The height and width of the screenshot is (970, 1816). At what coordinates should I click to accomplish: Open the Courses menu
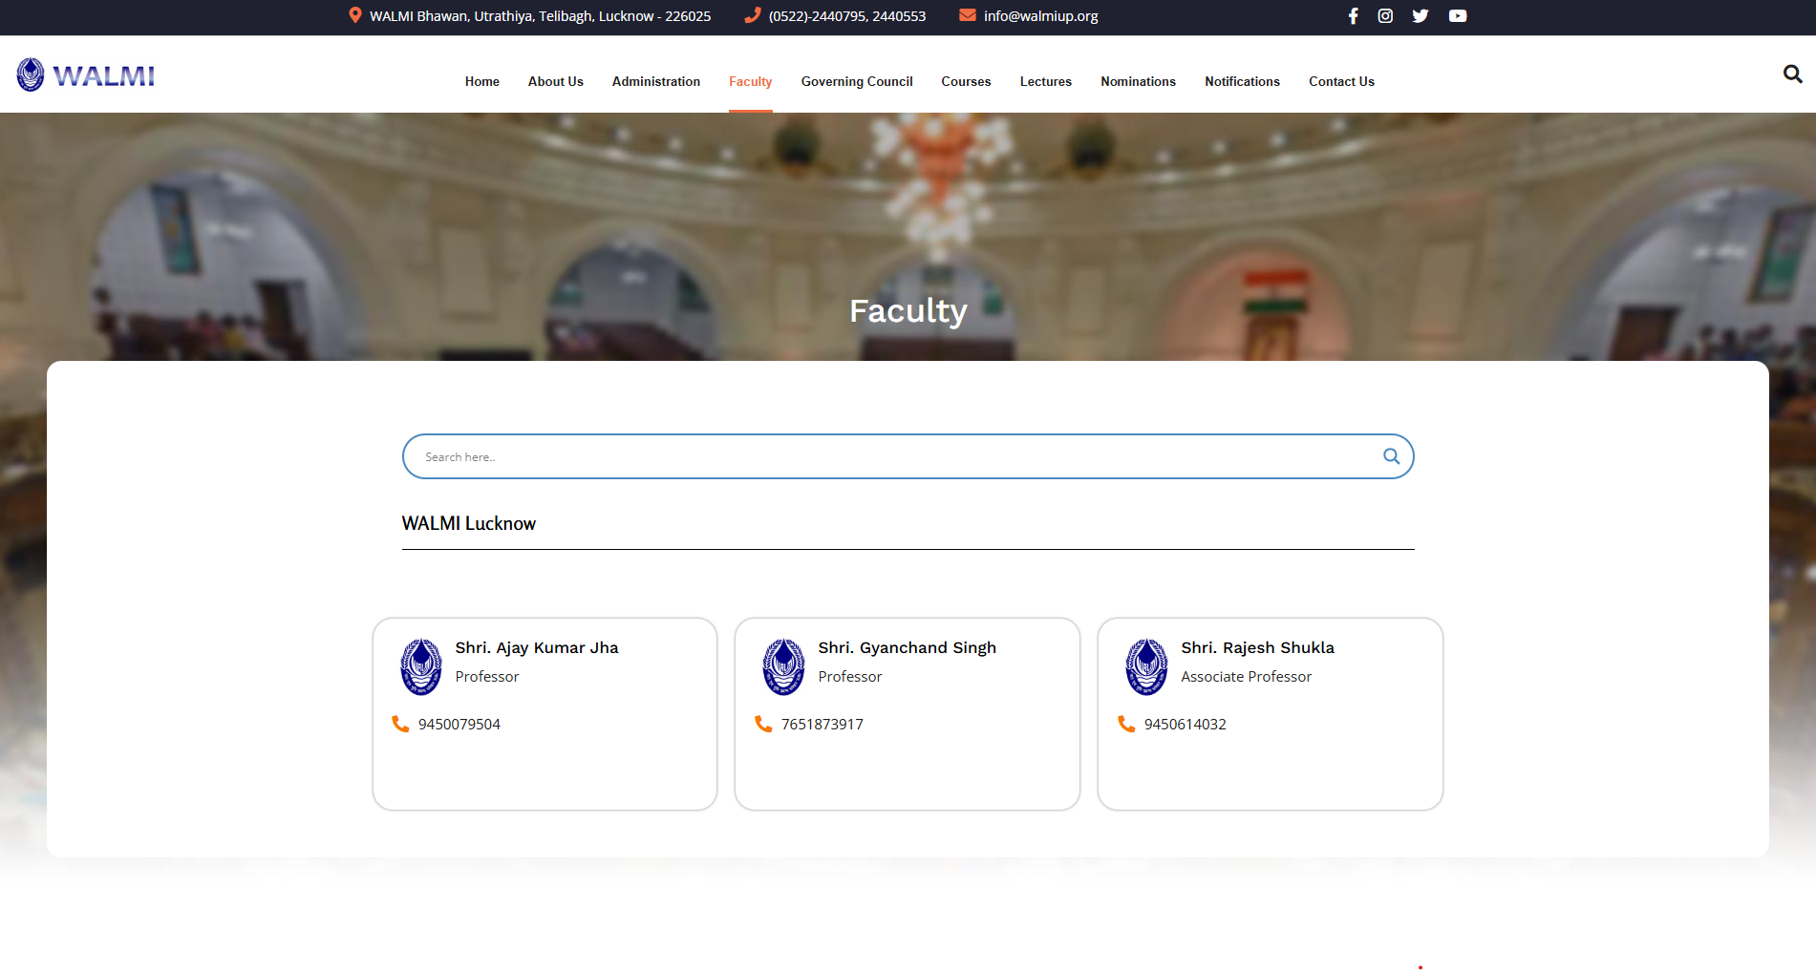pyautogui.click(x=967, y=81)
